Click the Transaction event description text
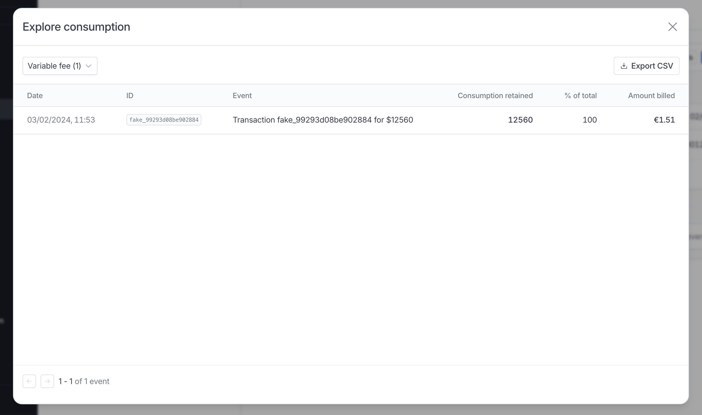The image size is (702, 415). point(323,120)
